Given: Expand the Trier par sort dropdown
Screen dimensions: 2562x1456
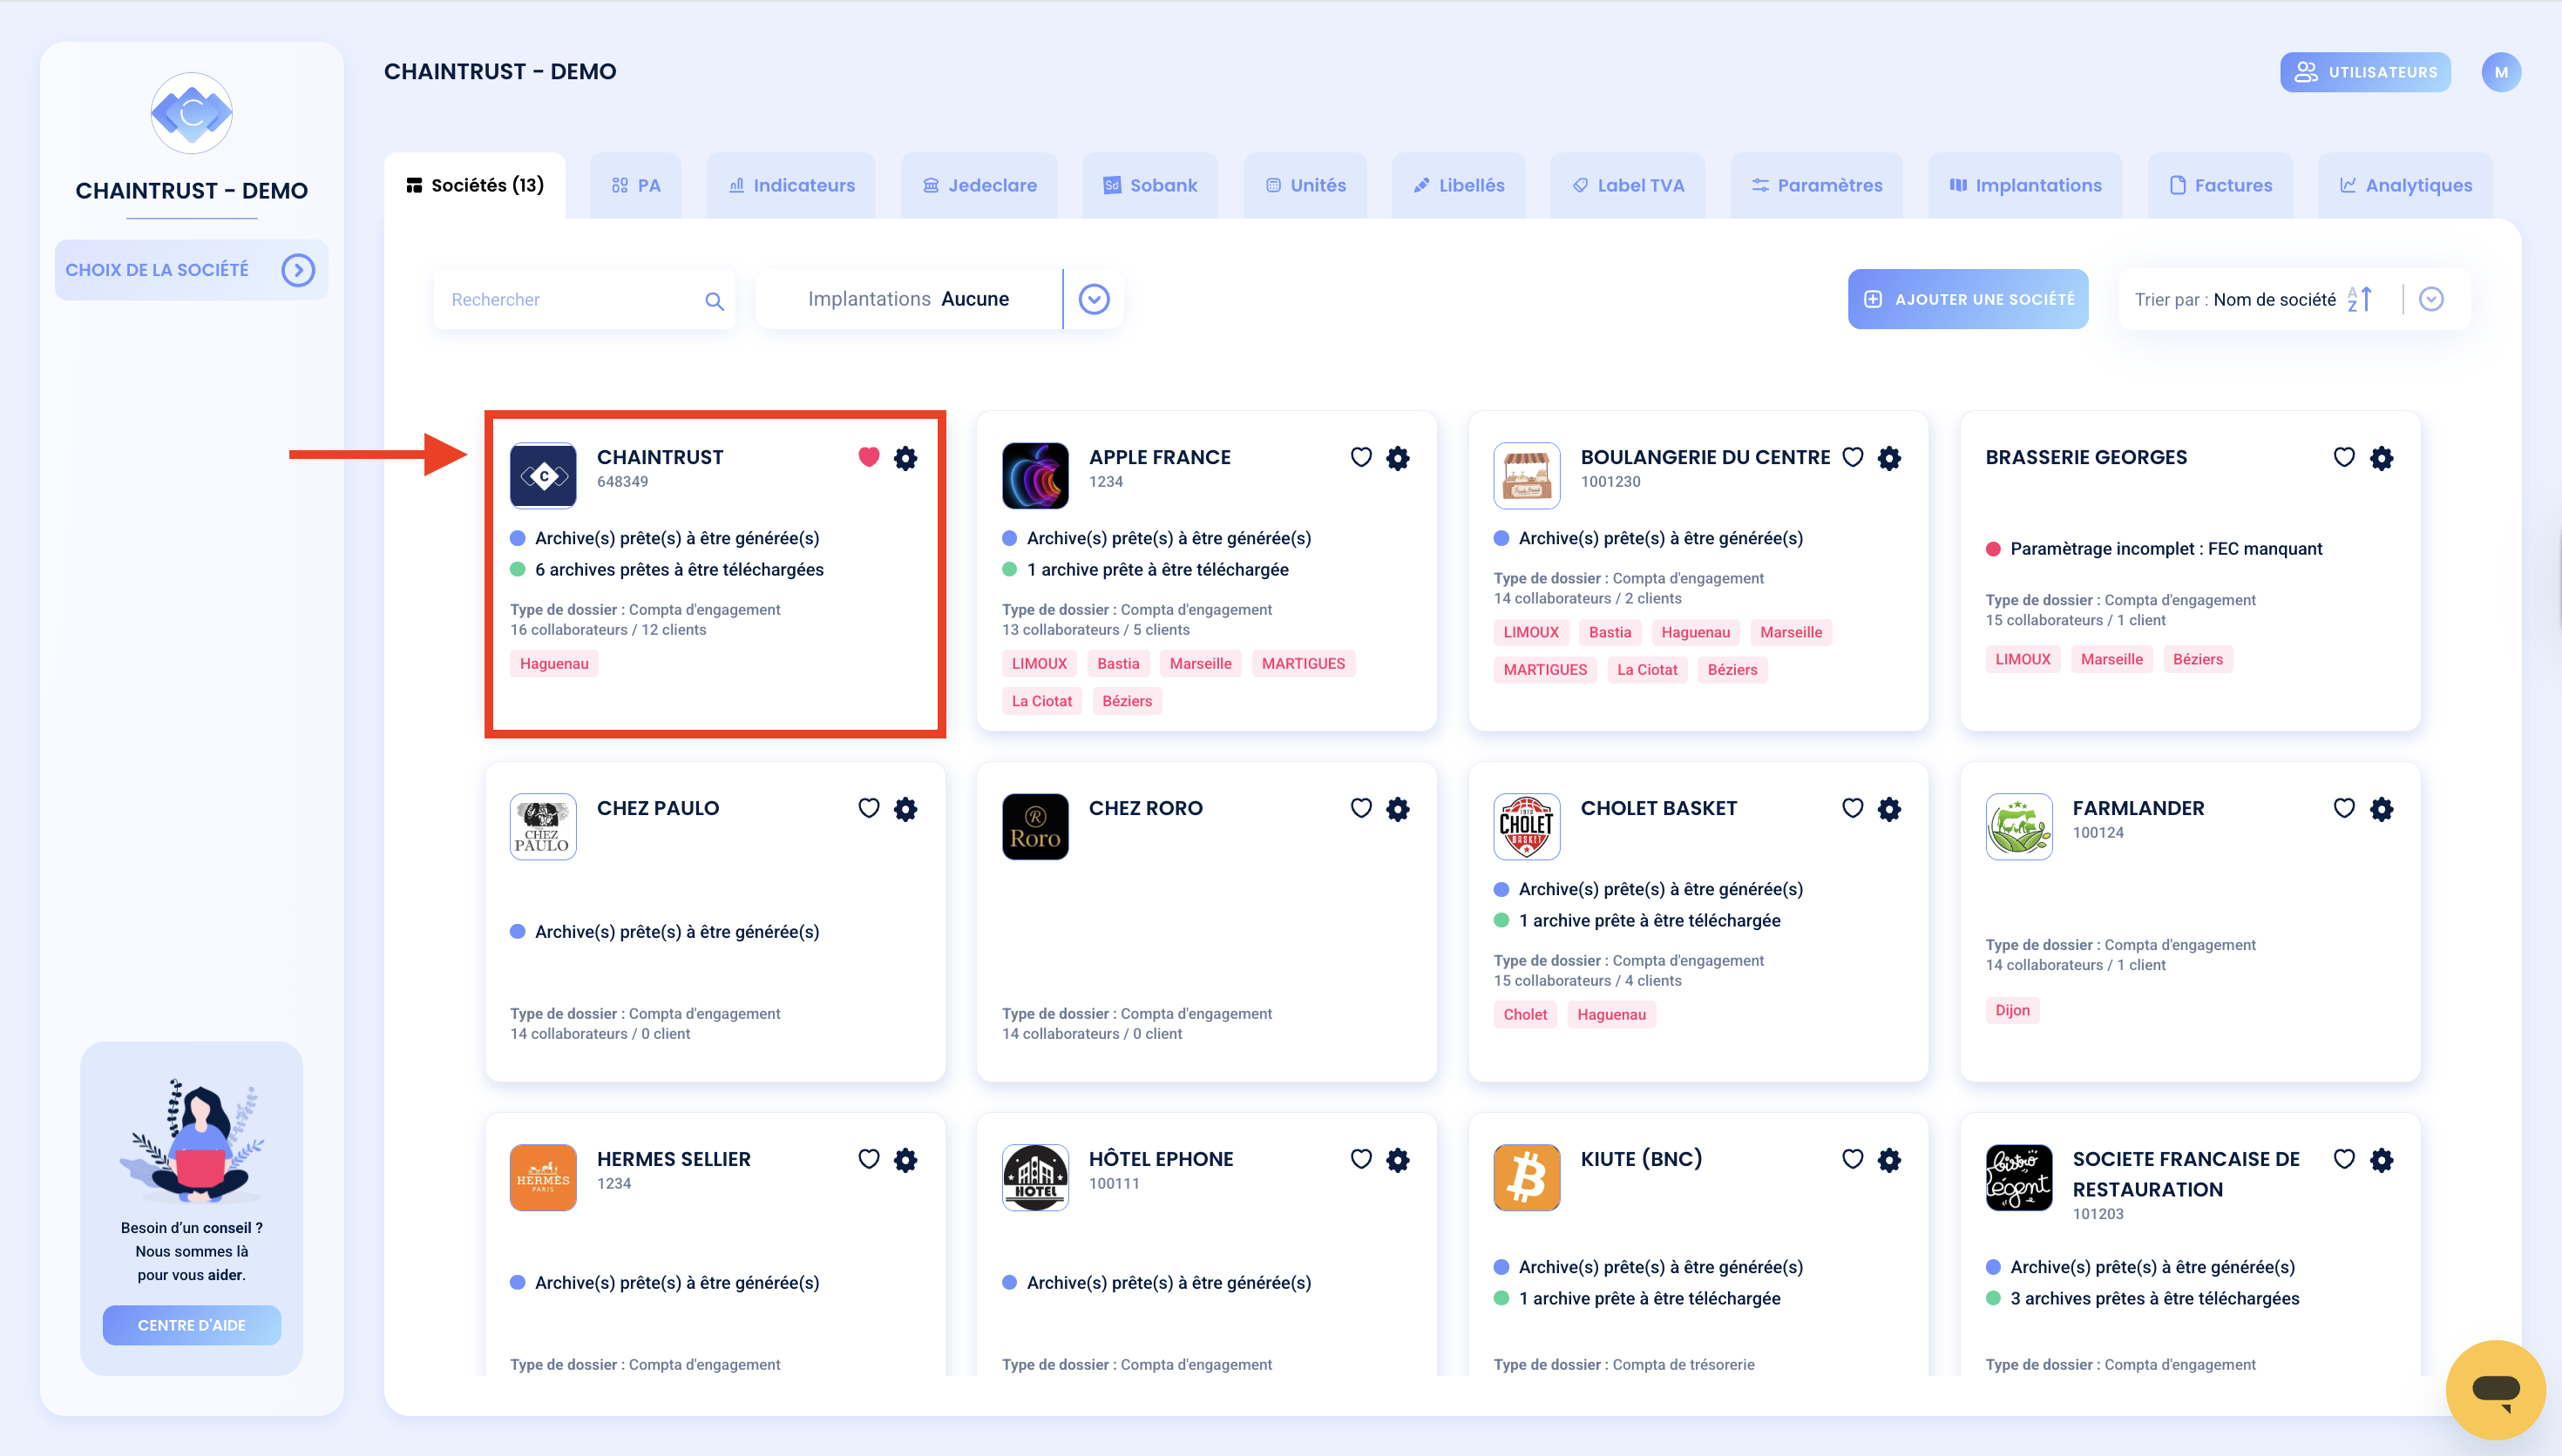Looking at the screenshot, I should click(x=2431, y=299).
